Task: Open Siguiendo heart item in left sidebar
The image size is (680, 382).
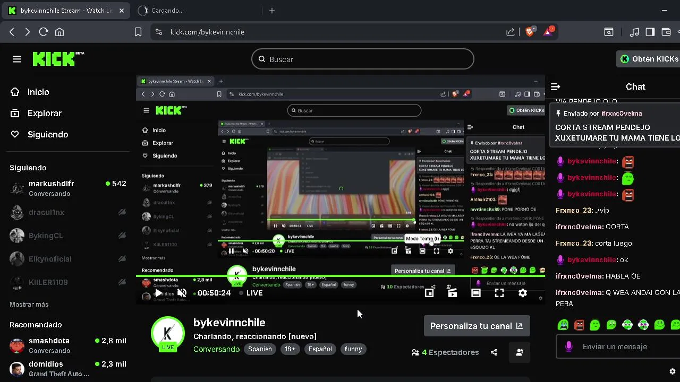Action: pyautogui.click(x=40, y=134)
